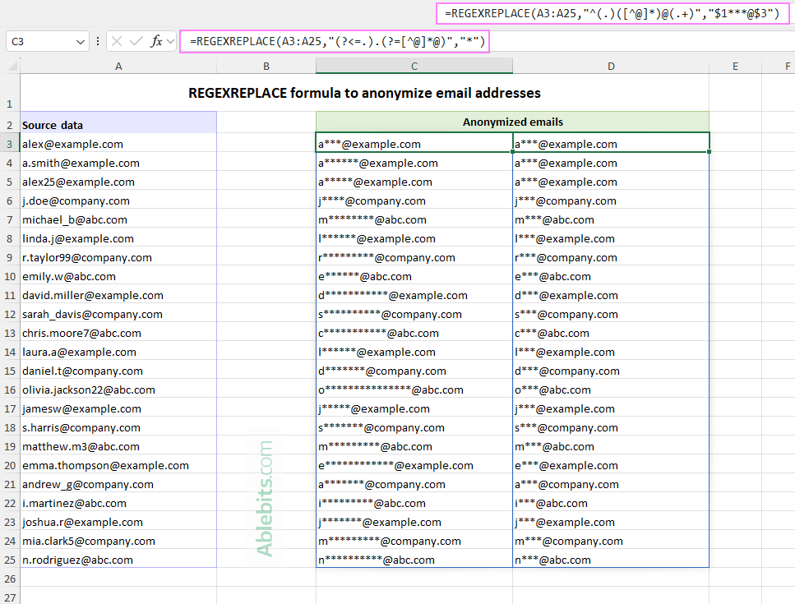Image resolution: width=795 pixels, height=604 pixels.
Task: Click the Enter checkmark icon in formula bar
Action: pyautogui.click(x=136, y=41)
